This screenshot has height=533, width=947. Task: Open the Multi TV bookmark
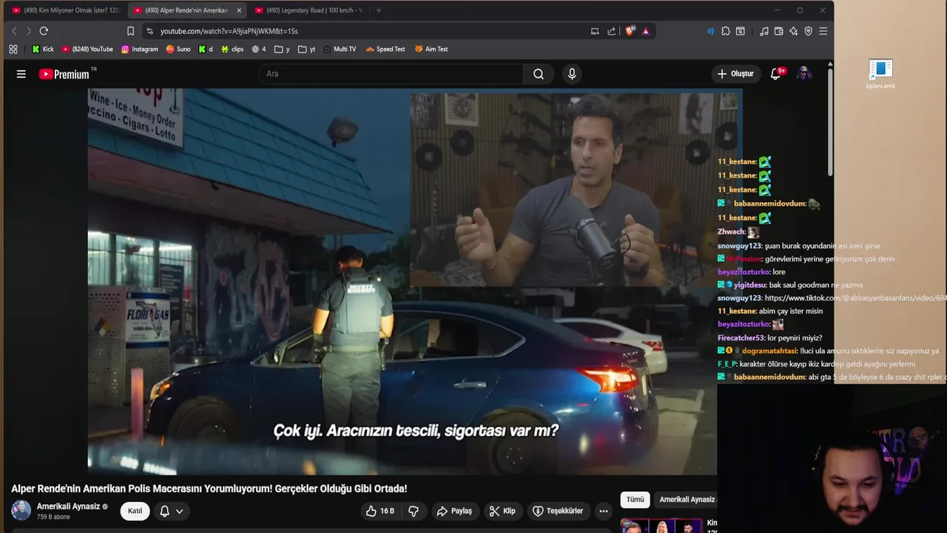point(340,49)
